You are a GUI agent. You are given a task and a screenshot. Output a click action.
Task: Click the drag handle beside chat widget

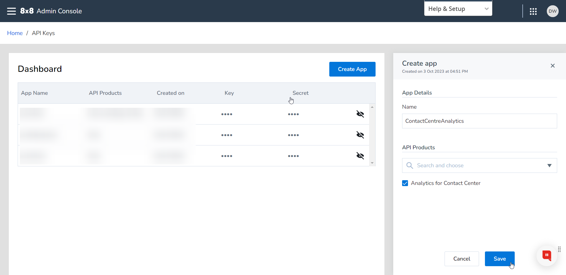(559, 249)
